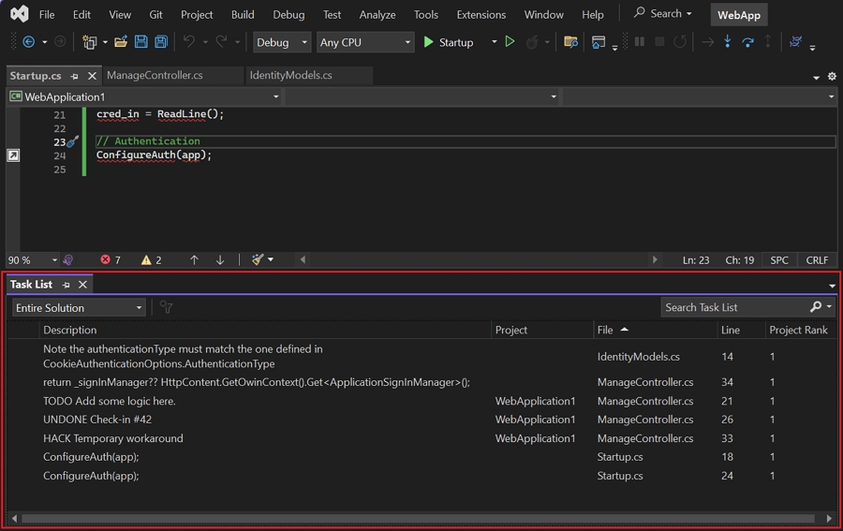Open the Task List window options dropdown

tap(832, 286)
